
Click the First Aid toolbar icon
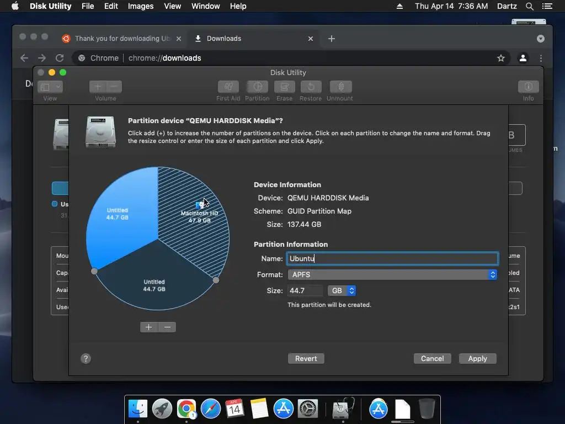228,87
